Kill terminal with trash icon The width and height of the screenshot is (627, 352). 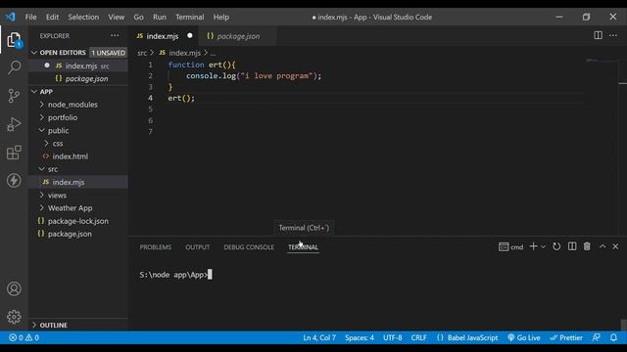(x=587, y=246)
